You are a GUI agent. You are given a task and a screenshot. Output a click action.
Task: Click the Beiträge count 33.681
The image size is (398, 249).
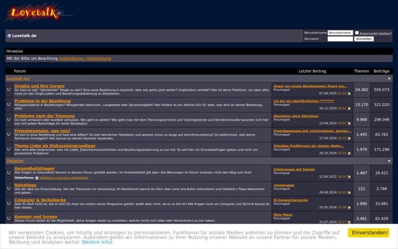tap(381, 204)
